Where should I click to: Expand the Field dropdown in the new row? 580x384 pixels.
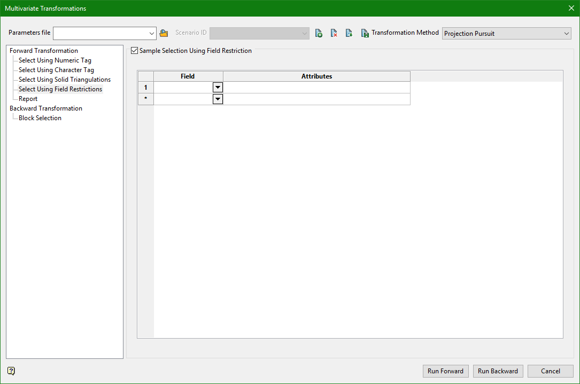[x=218, y=99]
